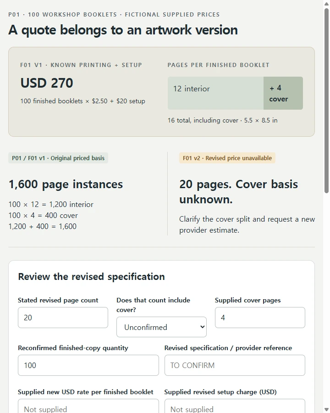Focus the Reconfirmed finished-copy quantity field

point(88,365)
